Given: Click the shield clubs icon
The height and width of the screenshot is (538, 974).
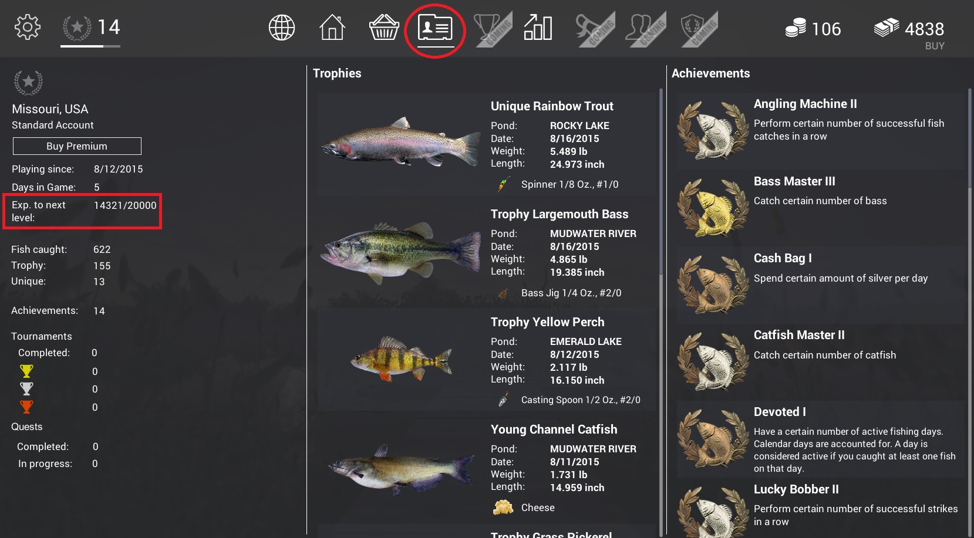Looking at the screenshot, I should tap(698, 29).
